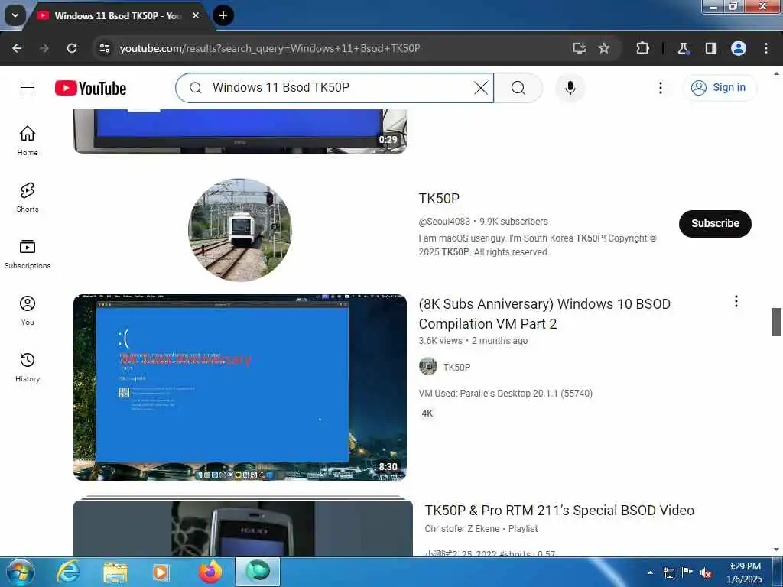Click the scrollbar down arrow
Screen dimensions: 783x587
(776, 550)
